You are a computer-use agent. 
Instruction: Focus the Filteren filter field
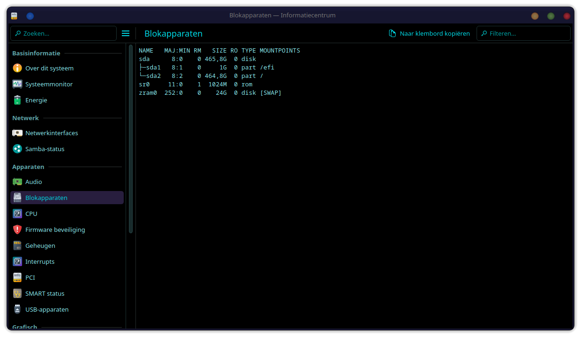point(524,33)
